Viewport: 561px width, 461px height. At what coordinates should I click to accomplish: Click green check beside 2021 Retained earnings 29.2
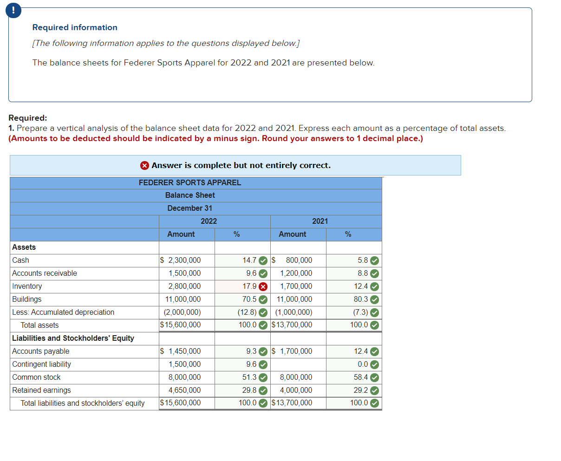pyautogui.click(x=374, y=390)
